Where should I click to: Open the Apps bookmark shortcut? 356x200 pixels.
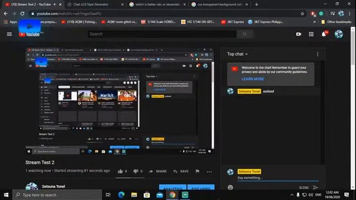(x=10, y=22)
